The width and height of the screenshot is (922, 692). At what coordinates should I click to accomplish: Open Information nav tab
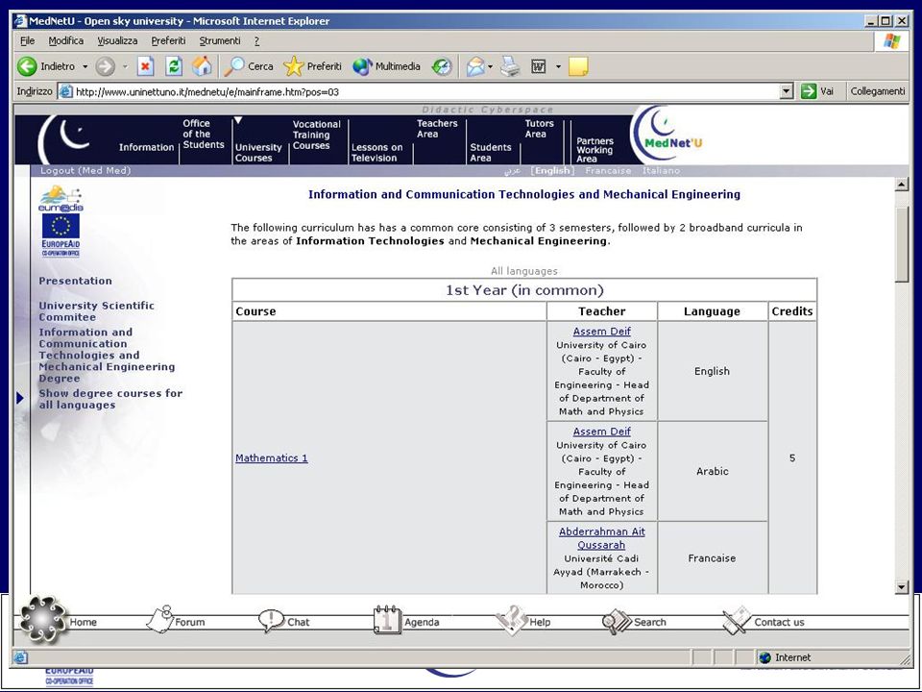click(146, 147)
